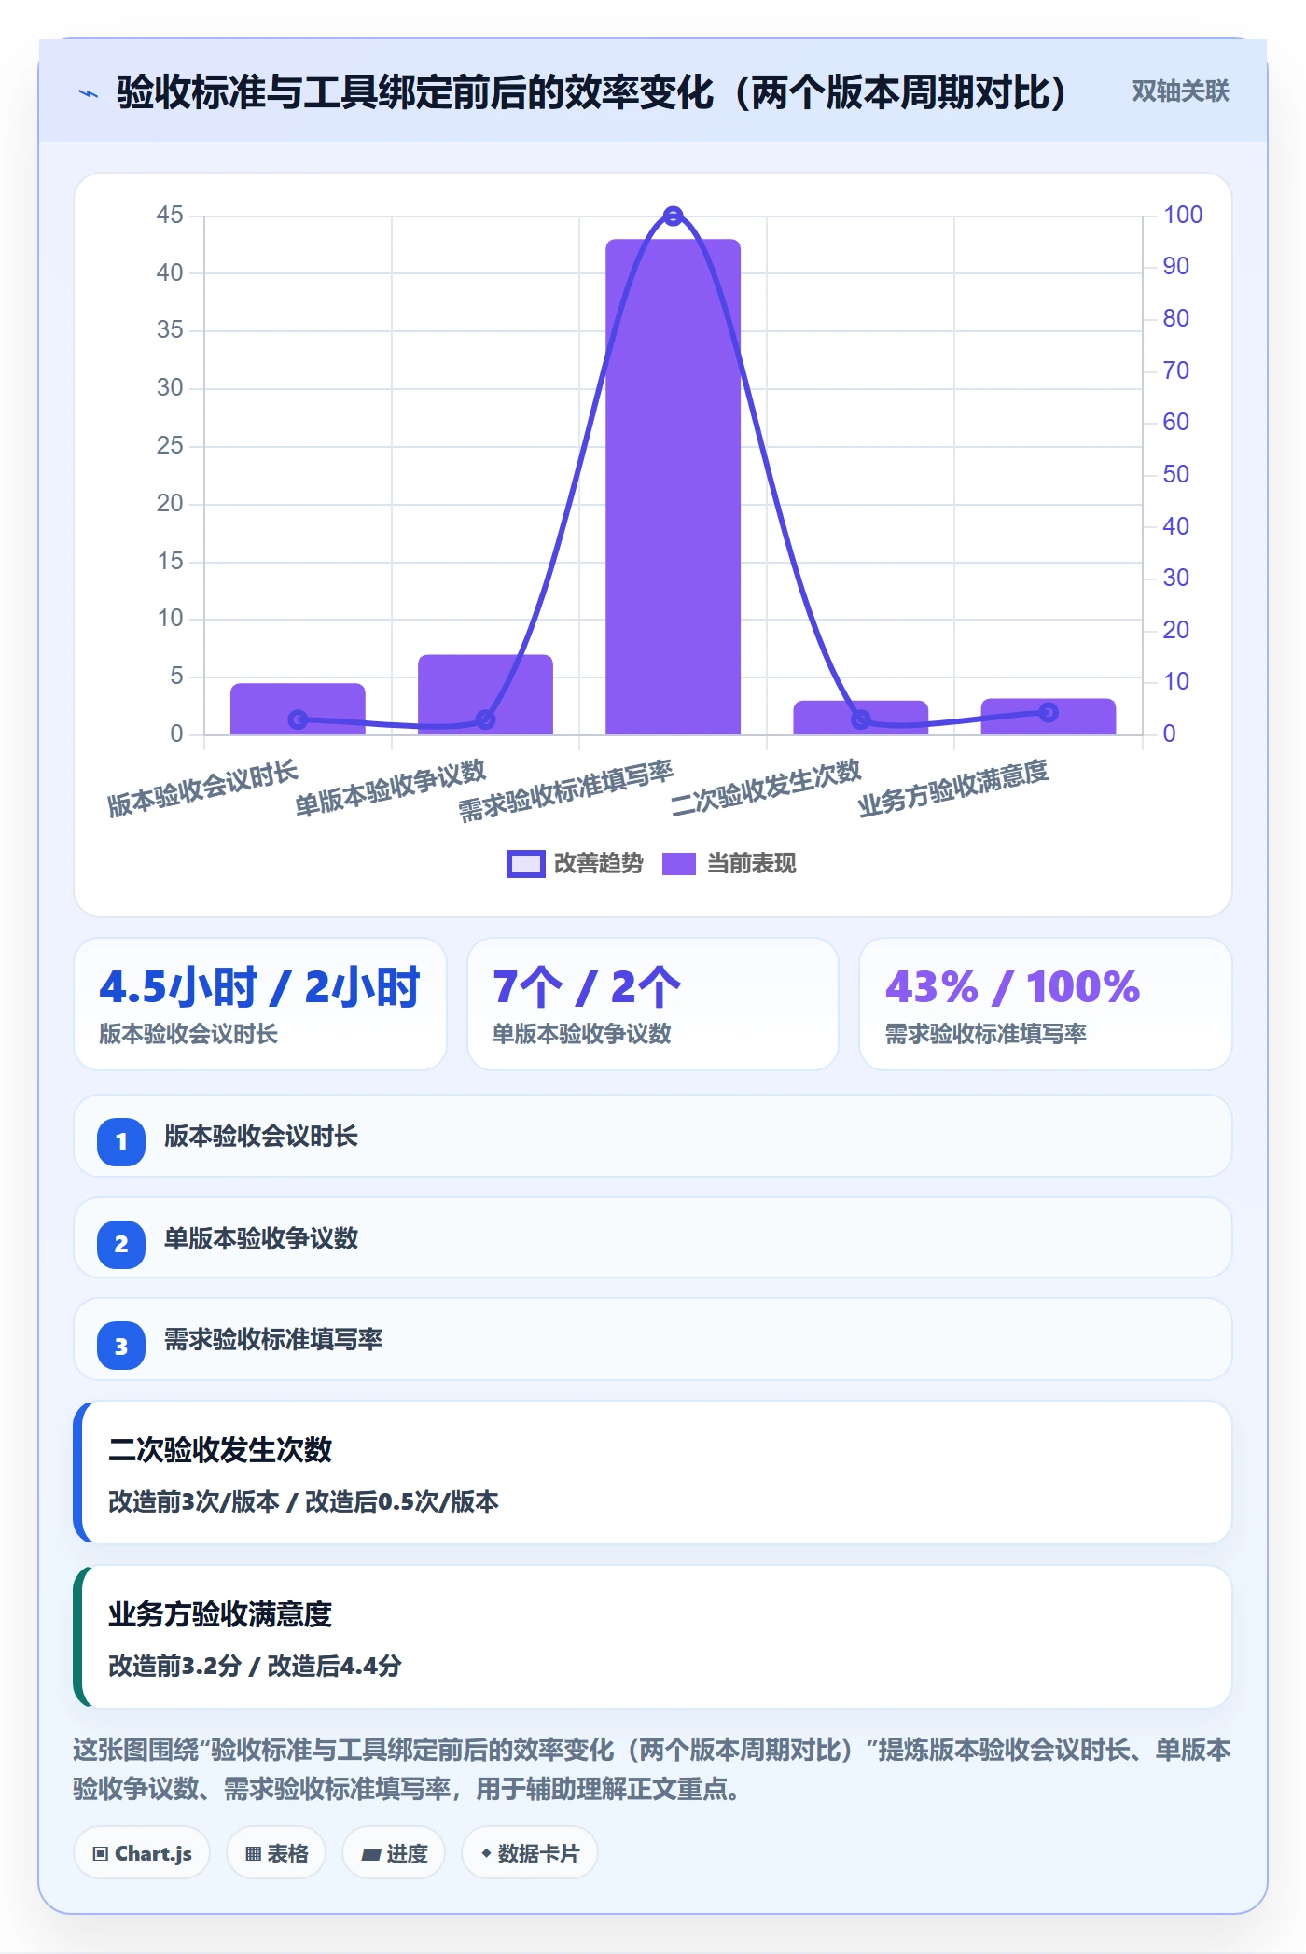This screenshot has width=1306, height=1954.
Task: Click the 单版本验收争议数 bar in chart
Action: [x=485, y=695]
